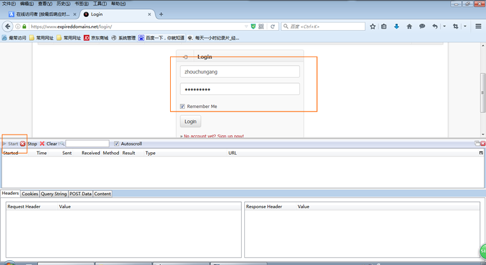Clear the captured request list

(x=48, y=144)
